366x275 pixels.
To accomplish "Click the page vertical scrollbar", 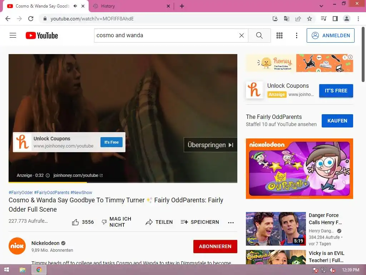I will tap(363, 54).
